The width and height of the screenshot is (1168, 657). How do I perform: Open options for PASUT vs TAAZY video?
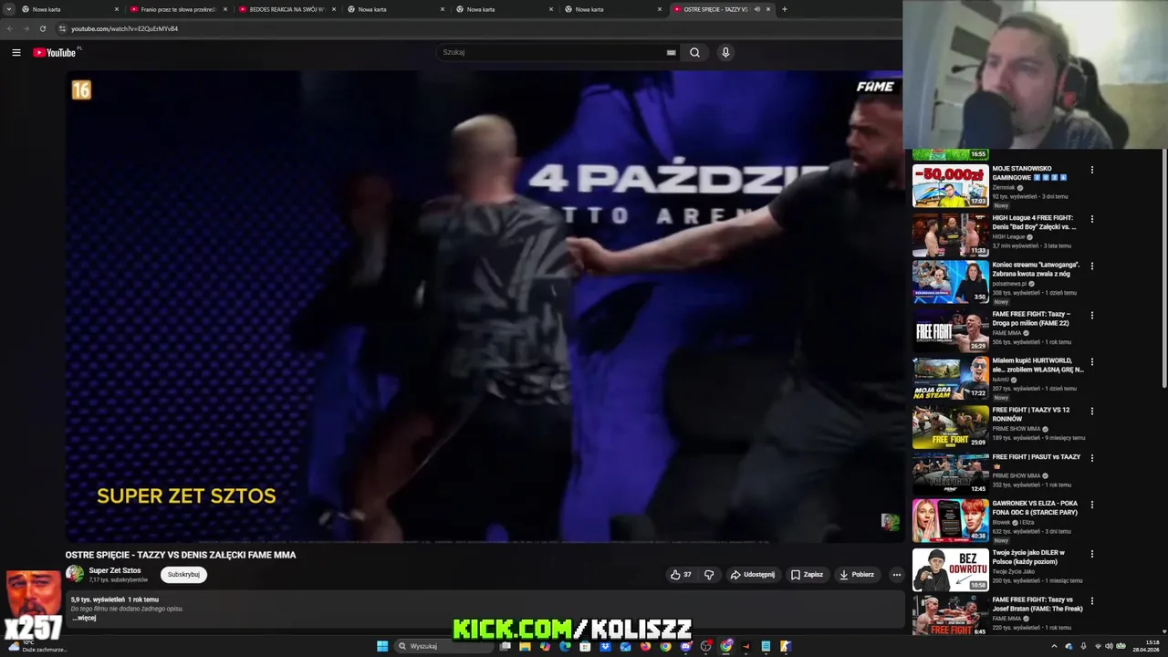pyautogui.click(x=1091, y=458)
